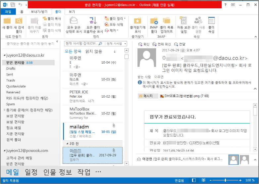
Task: Open the Outlook help question mark
Action: 226,5
